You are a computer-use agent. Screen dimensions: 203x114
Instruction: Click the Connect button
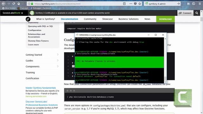[185, 13]
